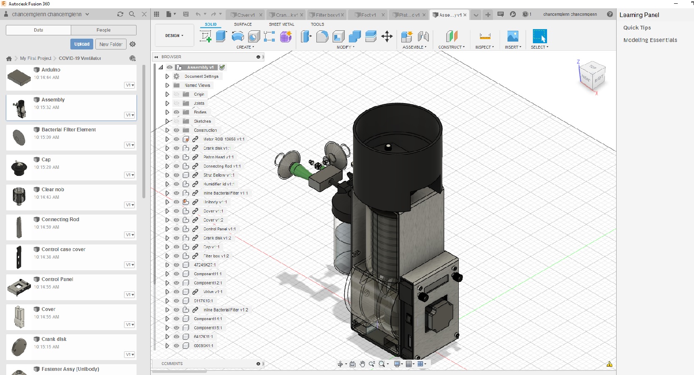The width and height of the screenshot is (694, 375).
Task: Click the Measure tool under Inspect
Action: [485, 37]
